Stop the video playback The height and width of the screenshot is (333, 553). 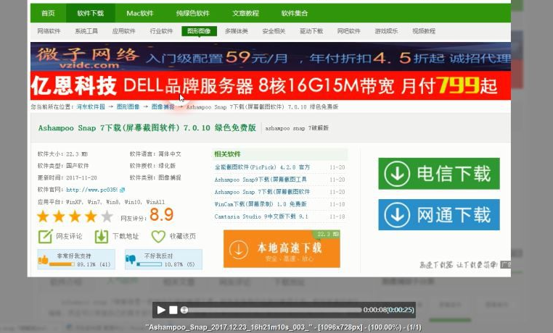click(x=173, y=310)
